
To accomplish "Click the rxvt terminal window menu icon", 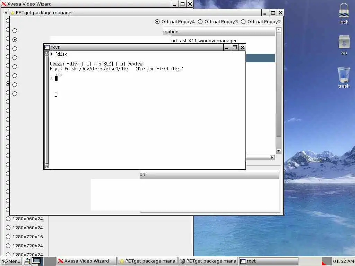I will click(47, 47).
